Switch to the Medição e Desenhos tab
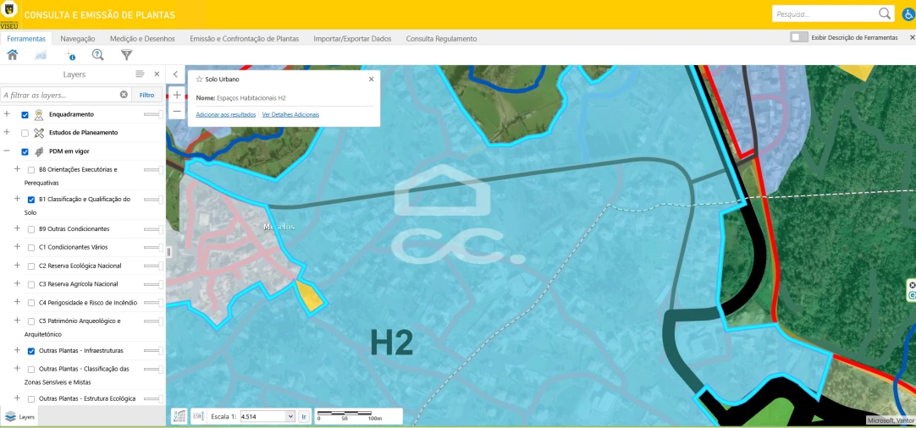916x428 pixels. point(142,38)
